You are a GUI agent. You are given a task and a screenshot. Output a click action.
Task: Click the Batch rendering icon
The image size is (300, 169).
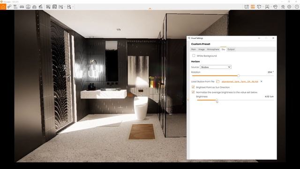(x=54, y=7)
